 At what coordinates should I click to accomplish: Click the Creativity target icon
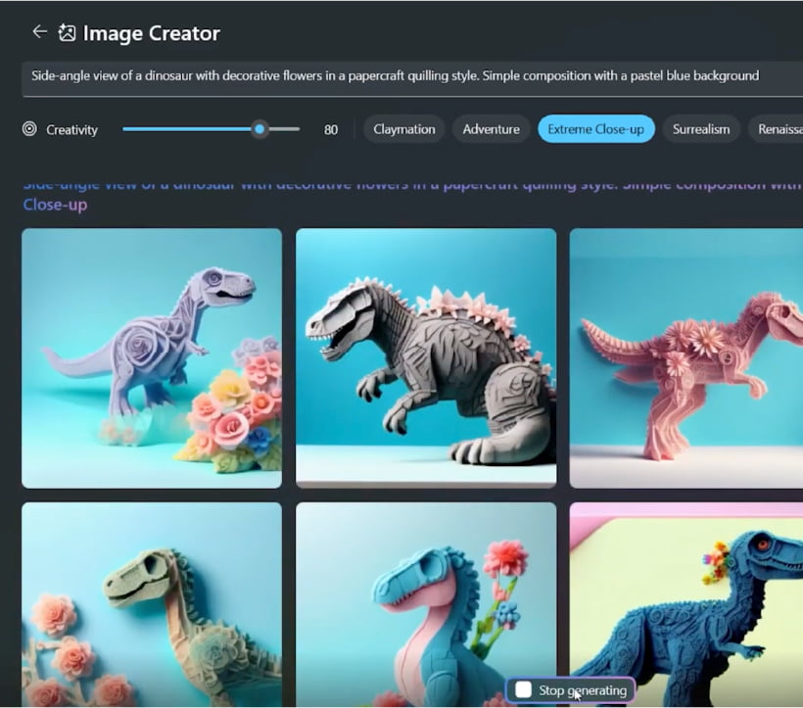(29, 129)
